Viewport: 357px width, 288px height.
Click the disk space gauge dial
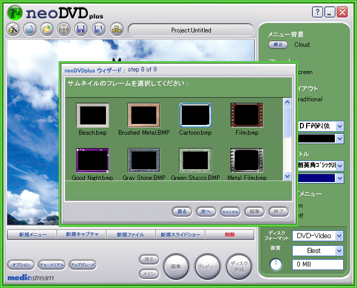(276, 264)
